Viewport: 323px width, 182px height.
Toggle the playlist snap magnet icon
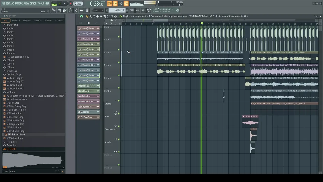82,16
